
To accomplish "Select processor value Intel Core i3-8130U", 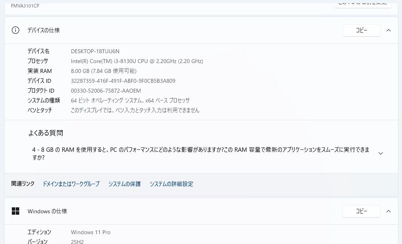I will pos(137,61).
